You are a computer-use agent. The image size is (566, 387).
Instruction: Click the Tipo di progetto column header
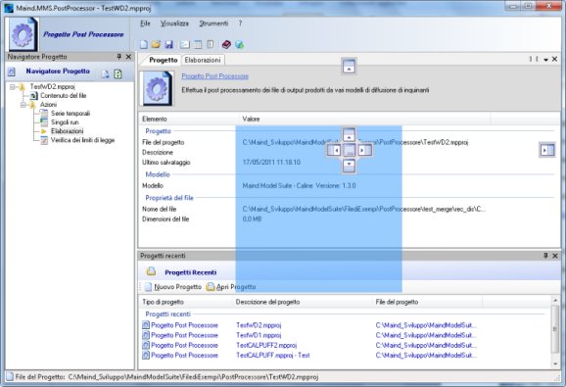(185, 302)
